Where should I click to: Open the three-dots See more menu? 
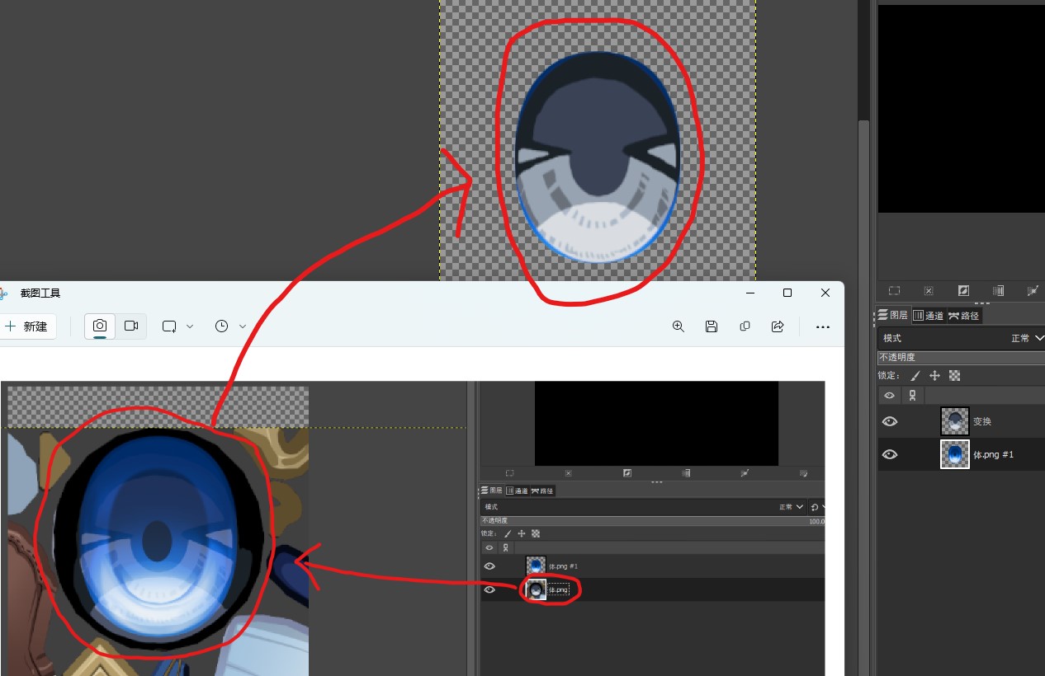822,326
